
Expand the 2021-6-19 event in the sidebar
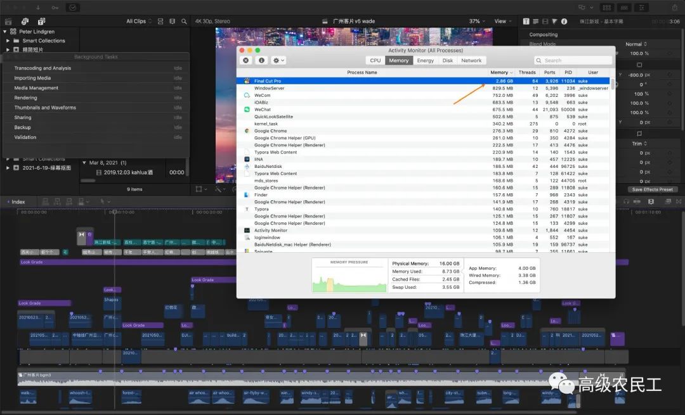(x=8, y=167)
